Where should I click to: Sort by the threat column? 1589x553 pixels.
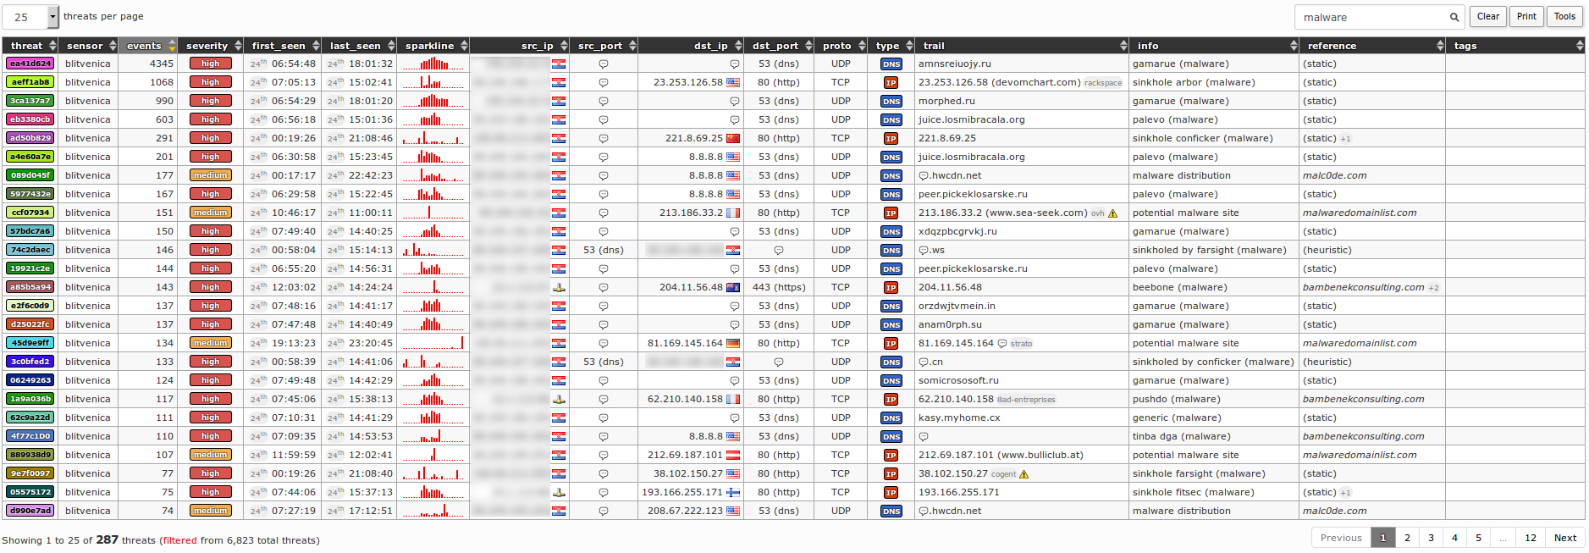pos(30,46)
